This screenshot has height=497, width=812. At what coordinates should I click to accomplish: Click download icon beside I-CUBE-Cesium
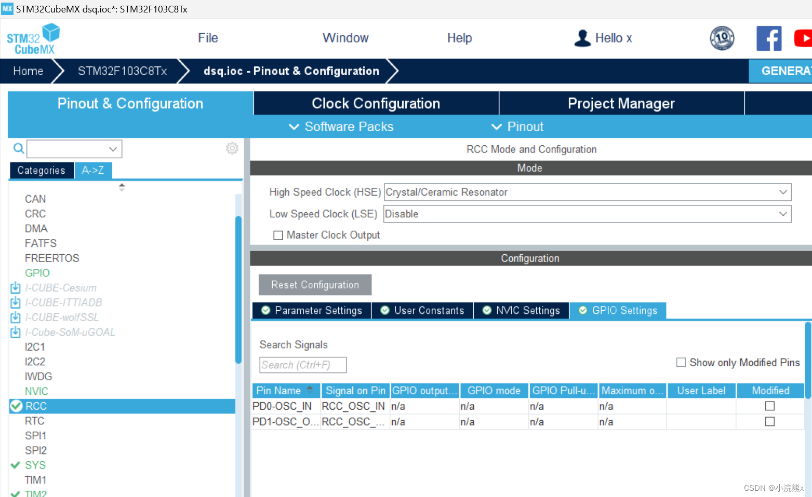coord(16,287)
